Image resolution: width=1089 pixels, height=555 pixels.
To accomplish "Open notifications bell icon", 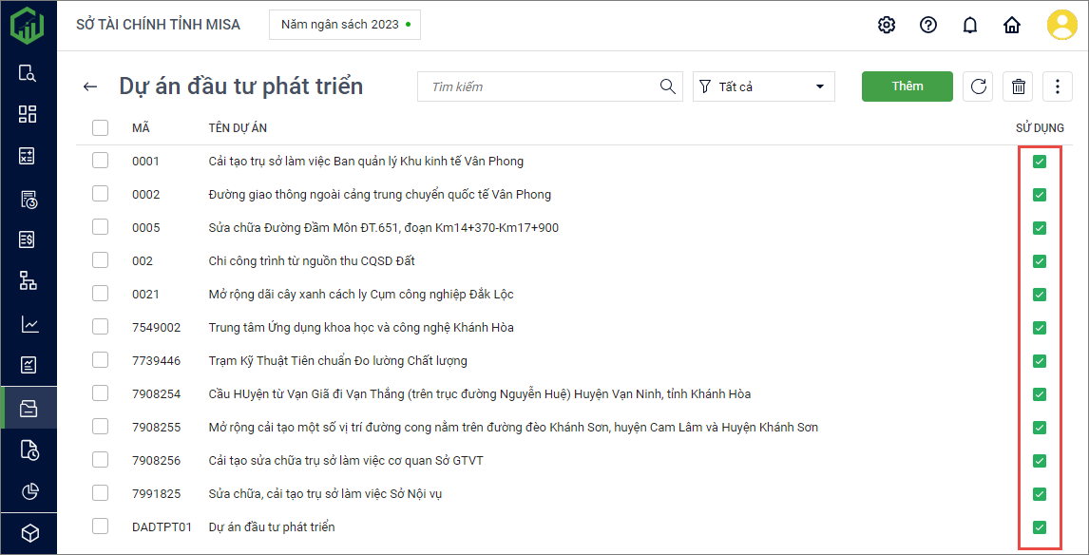I will pos(970,25).
